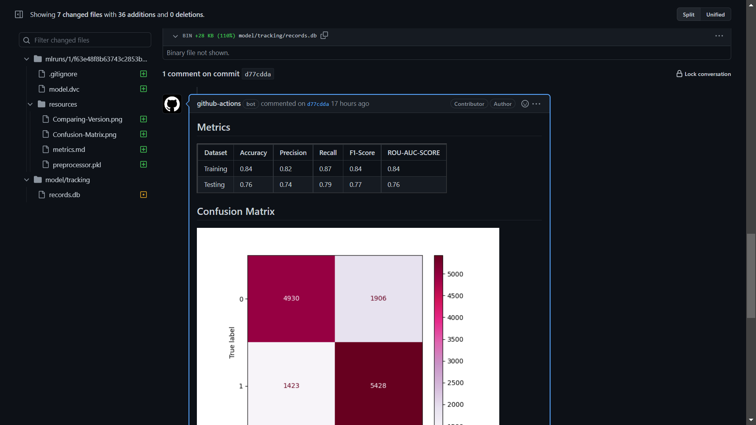Click the 17 hours ago timestamp
Image resolution: width=756 pixels, height=425 pixels.
(x=350, y=103)
